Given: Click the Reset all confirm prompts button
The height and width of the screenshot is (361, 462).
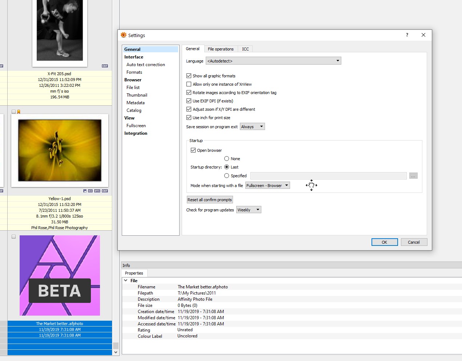Looking at the screenshot, I should 209,200.
